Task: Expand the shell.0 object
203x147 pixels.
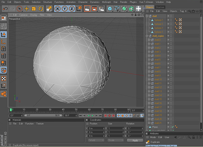Action: (x=149, y=40)
